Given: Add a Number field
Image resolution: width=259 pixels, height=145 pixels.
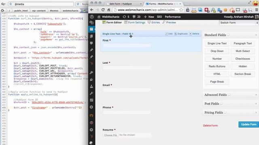Looking at the screenshot, I should click(217, 59).
